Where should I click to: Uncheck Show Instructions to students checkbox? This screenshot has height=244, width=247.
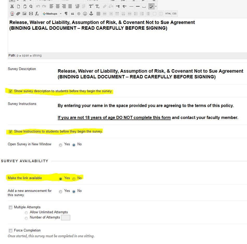point(11,132)
